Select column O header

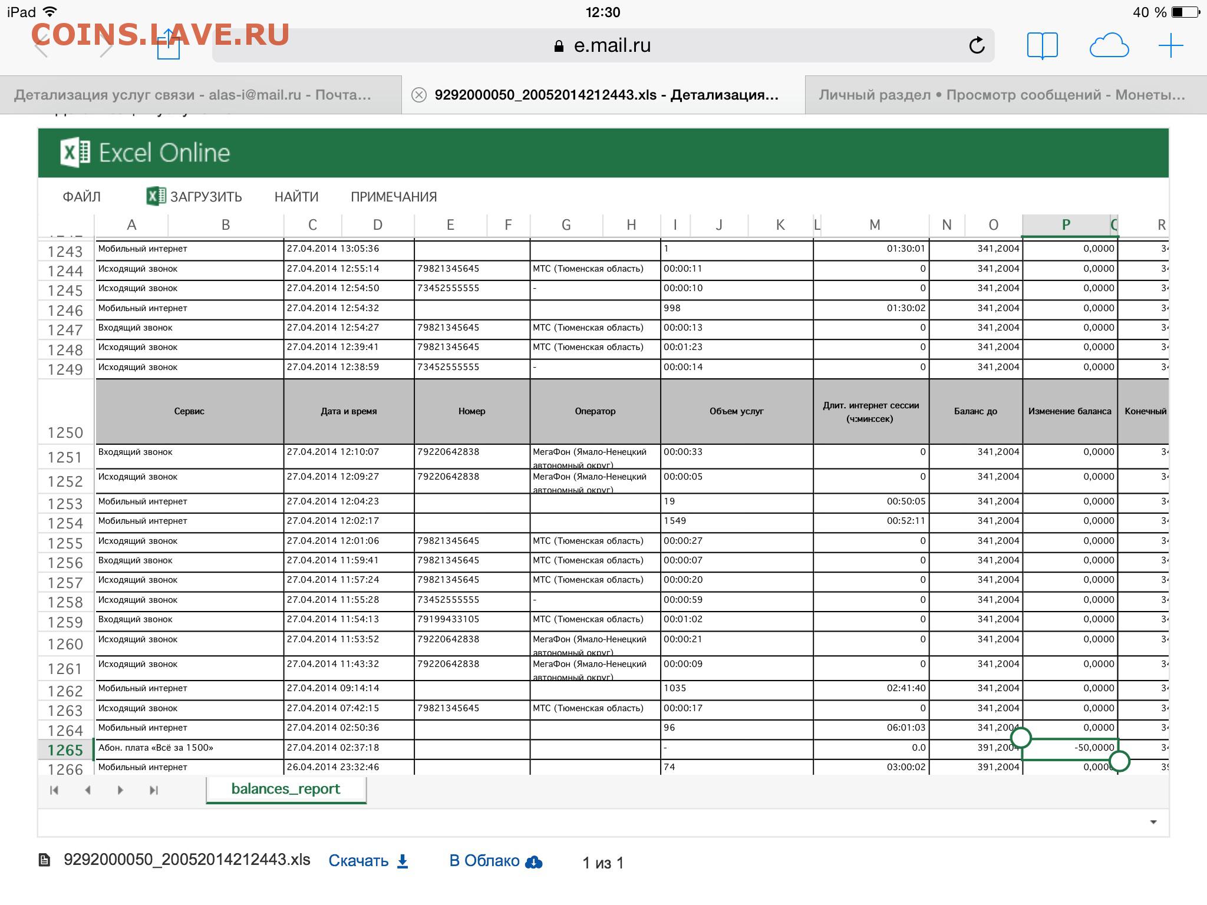993,224
